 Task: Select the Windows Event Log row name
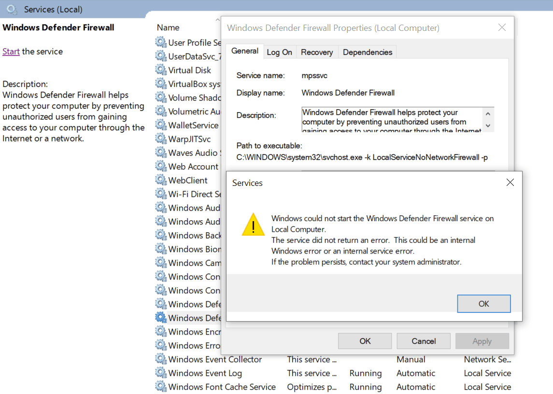point(205,373)
